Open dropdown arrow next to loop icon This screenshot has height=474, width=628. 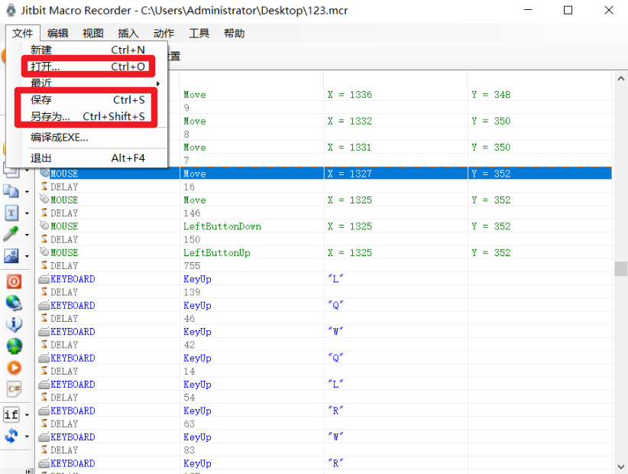[x=27, y=437]
